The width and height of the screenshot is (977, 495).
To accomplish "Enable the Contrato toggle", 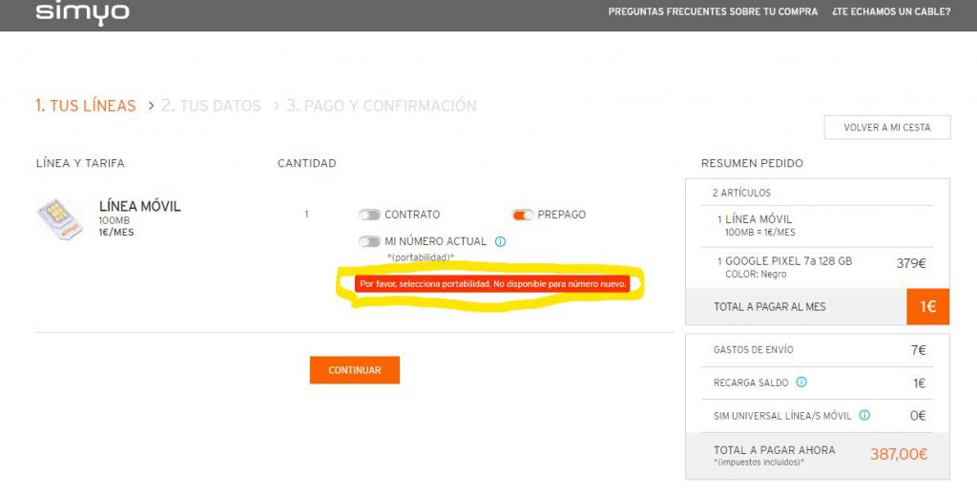I will (369, 215).
